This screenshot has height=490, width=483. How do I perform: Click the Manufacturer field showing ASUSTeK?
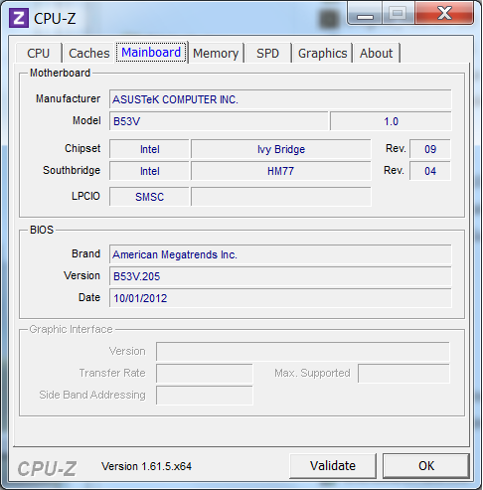pos(280,99)
